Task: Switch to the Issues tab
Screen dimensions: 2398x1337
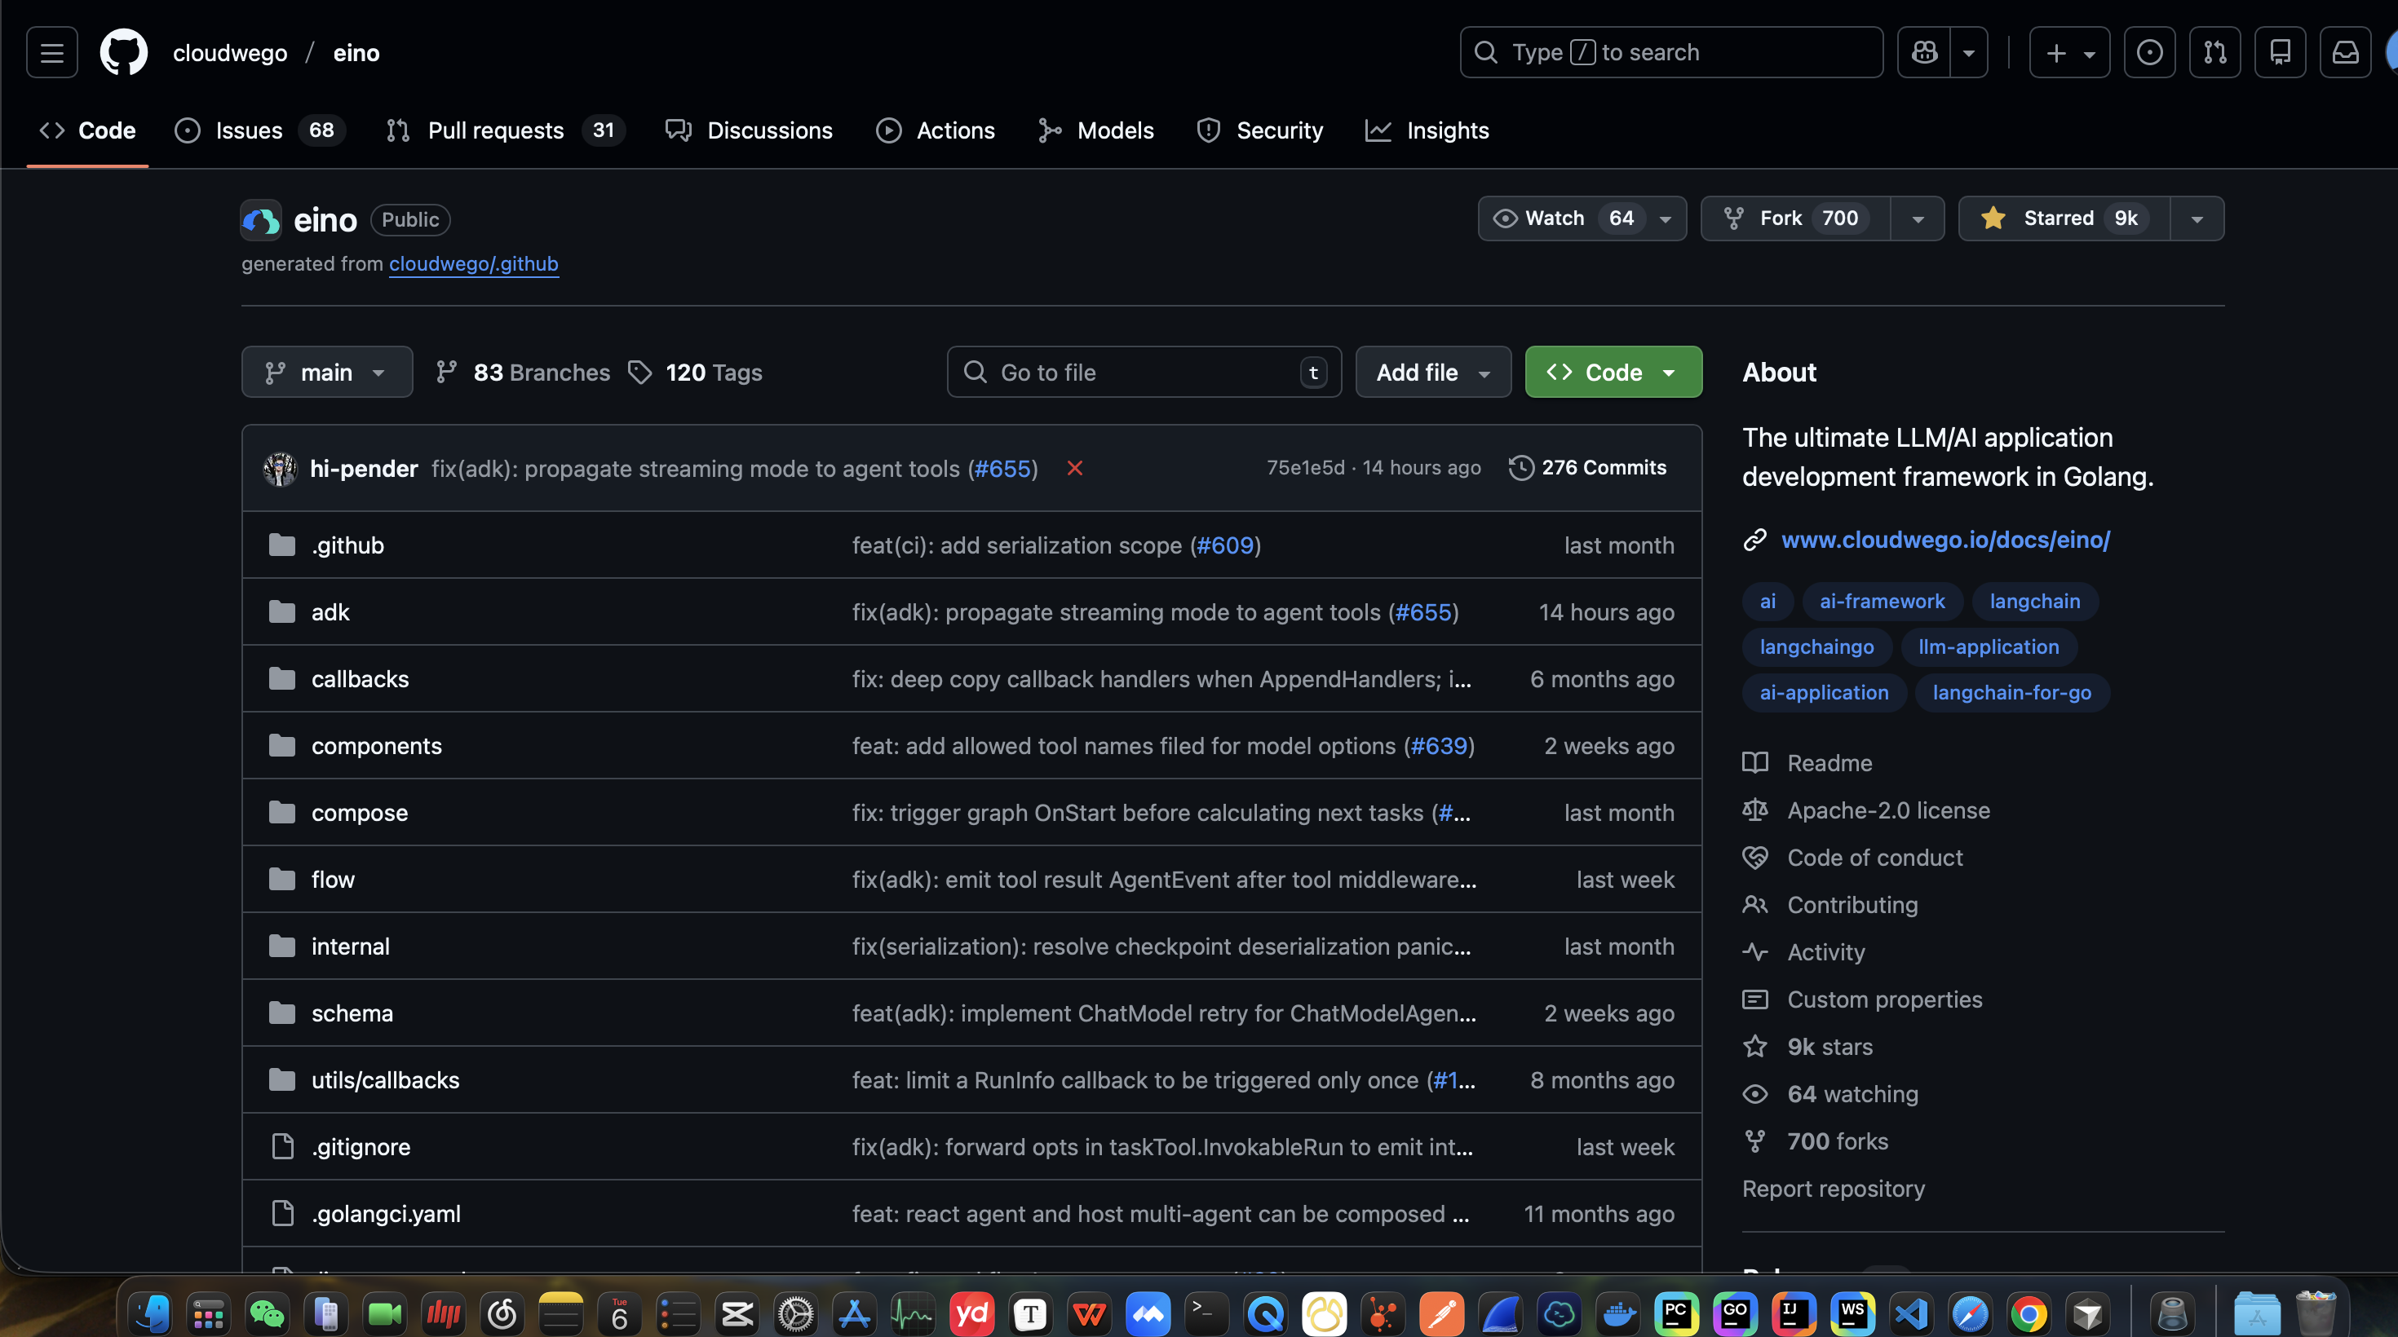Action: point(249,130)
